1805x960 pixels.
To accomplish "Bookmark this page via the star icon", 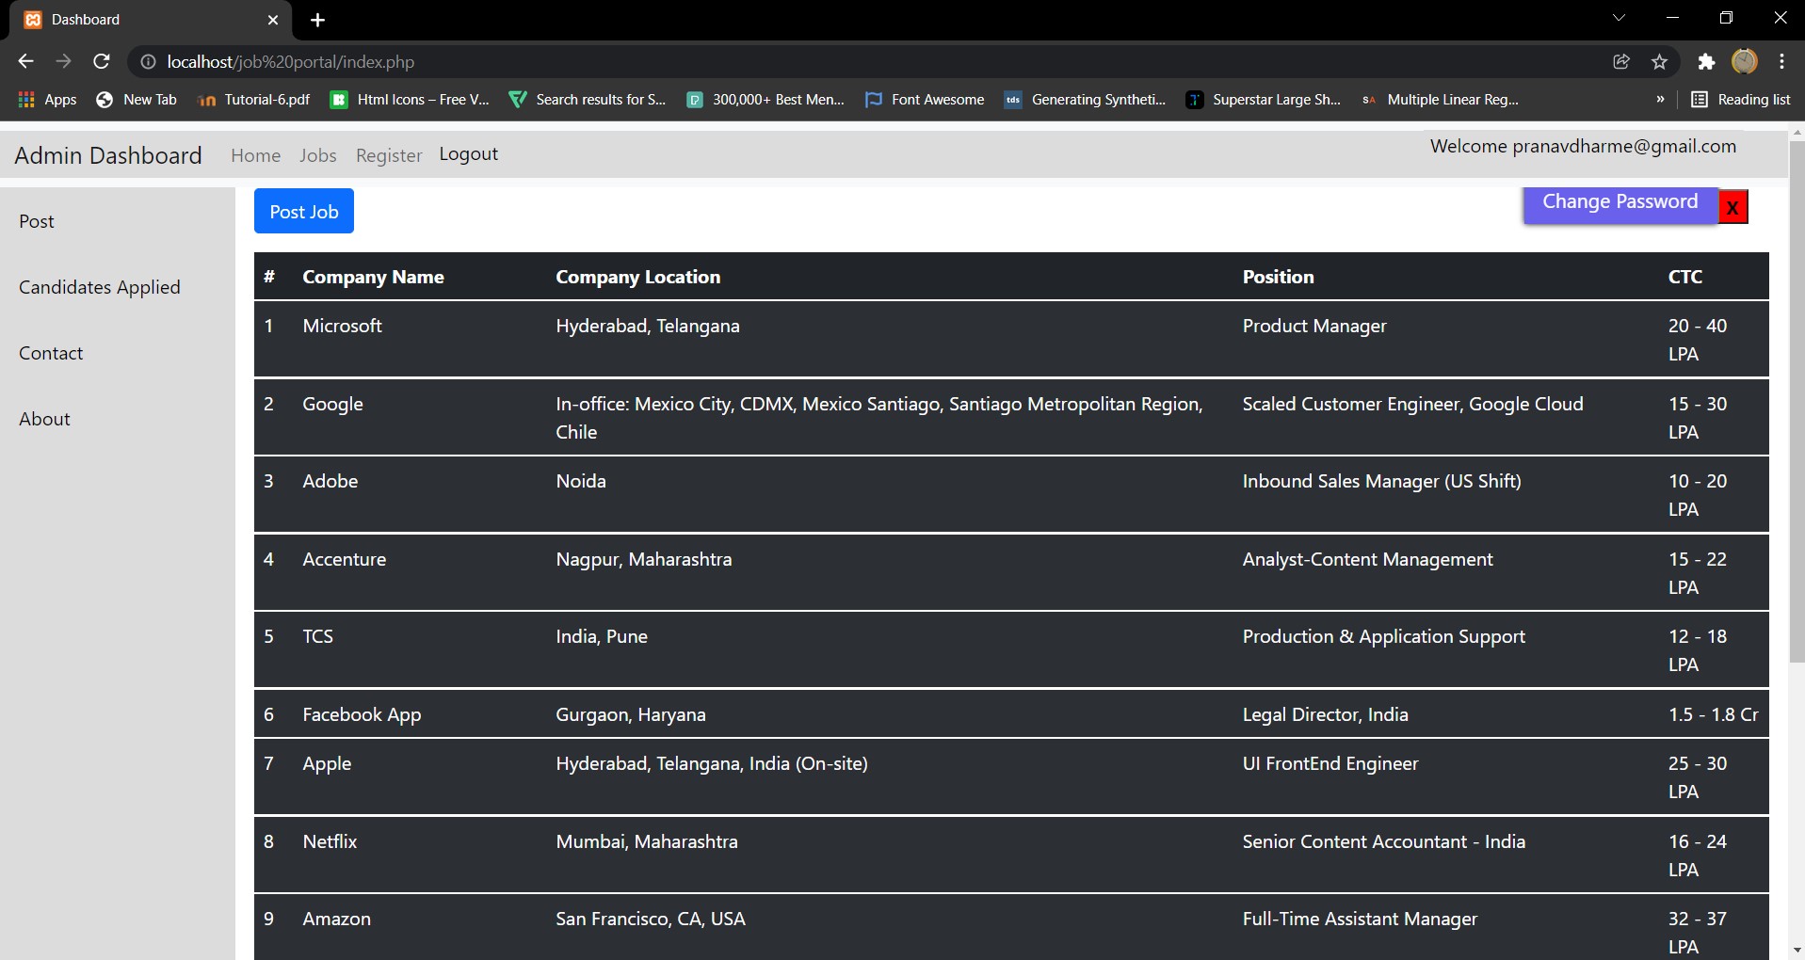I will coord(1659,61).
